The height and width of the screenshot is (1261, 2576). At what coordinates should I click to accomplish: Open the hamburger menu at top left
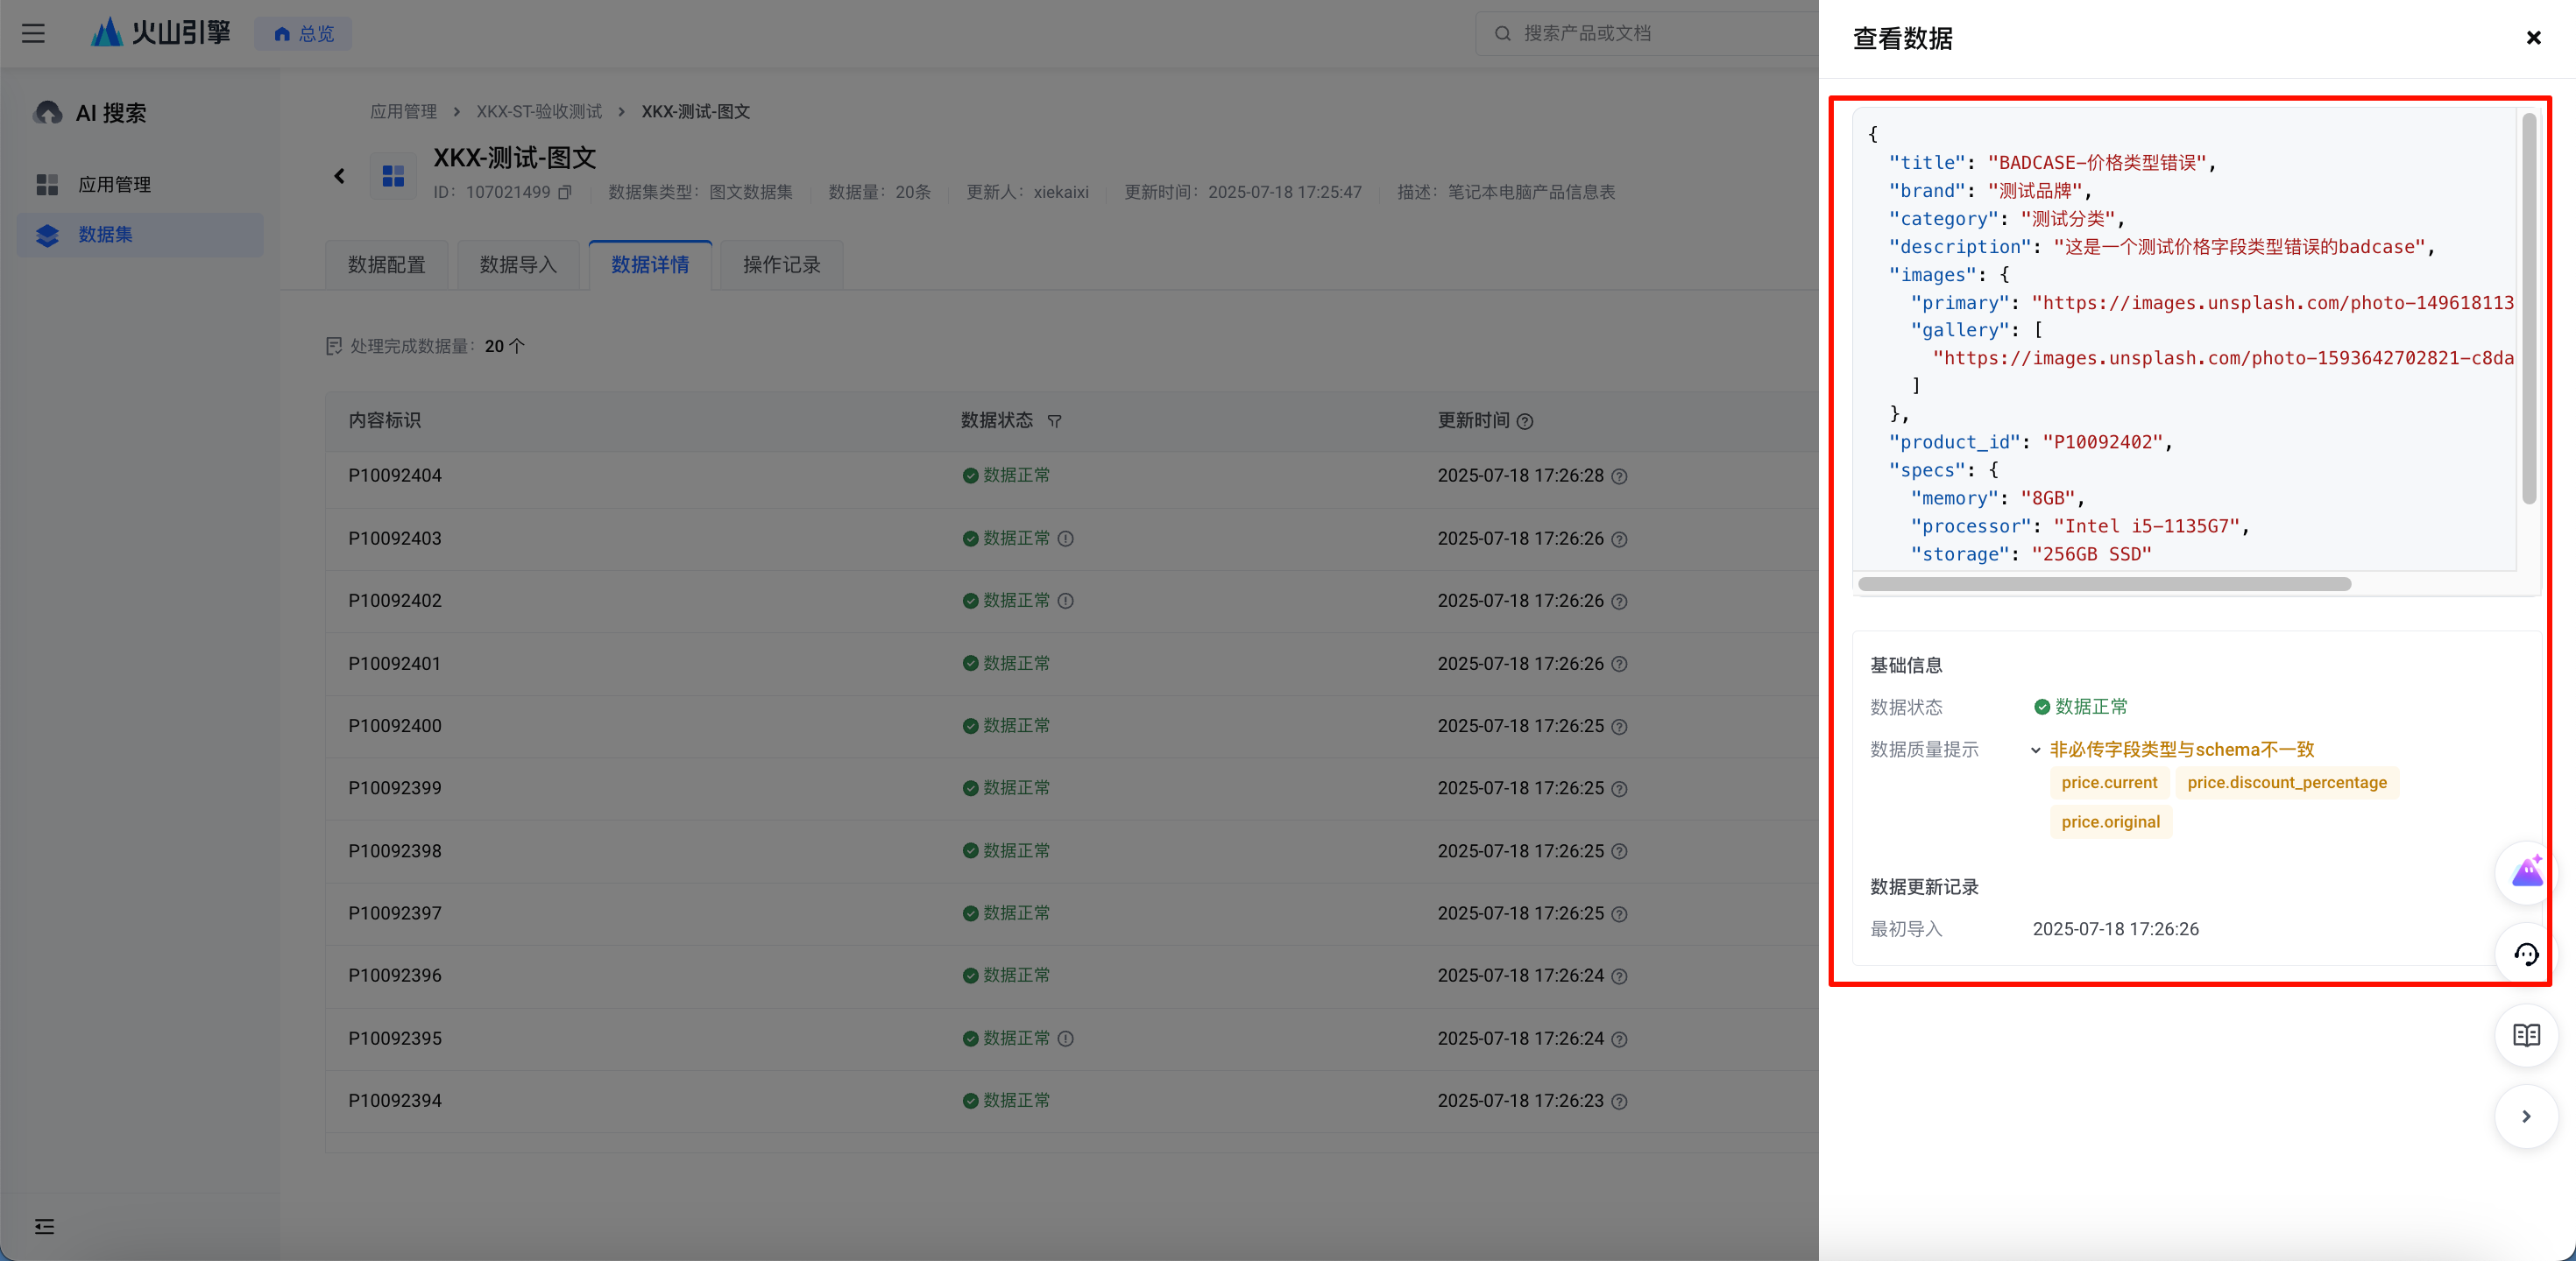[x=33, y=33]
